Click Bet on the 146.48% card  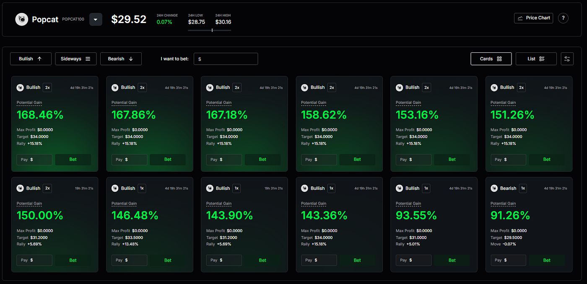(168, 260)
